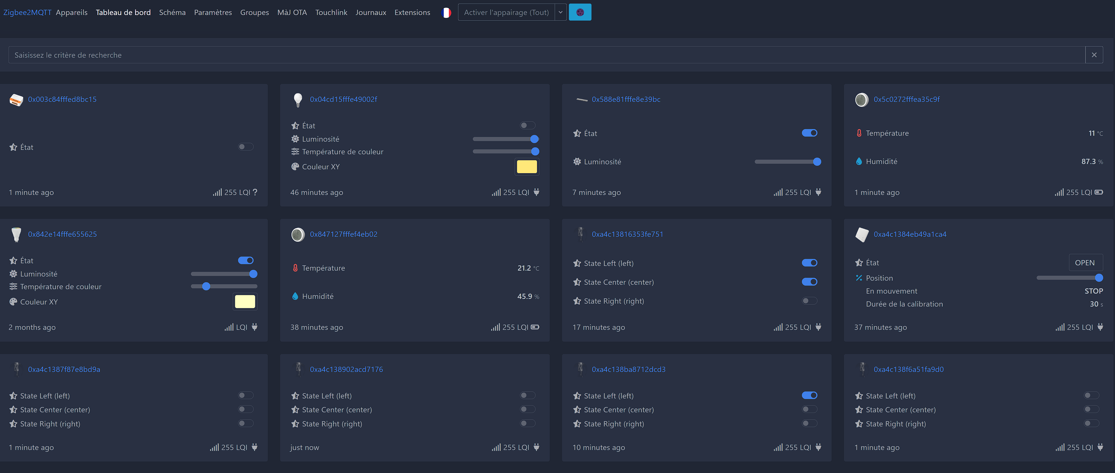Expand the pairing dropdown arrow
Image resolution: width=1115 pixels, height=473 pixels.
pyautogui.click(x=560, y=13)
